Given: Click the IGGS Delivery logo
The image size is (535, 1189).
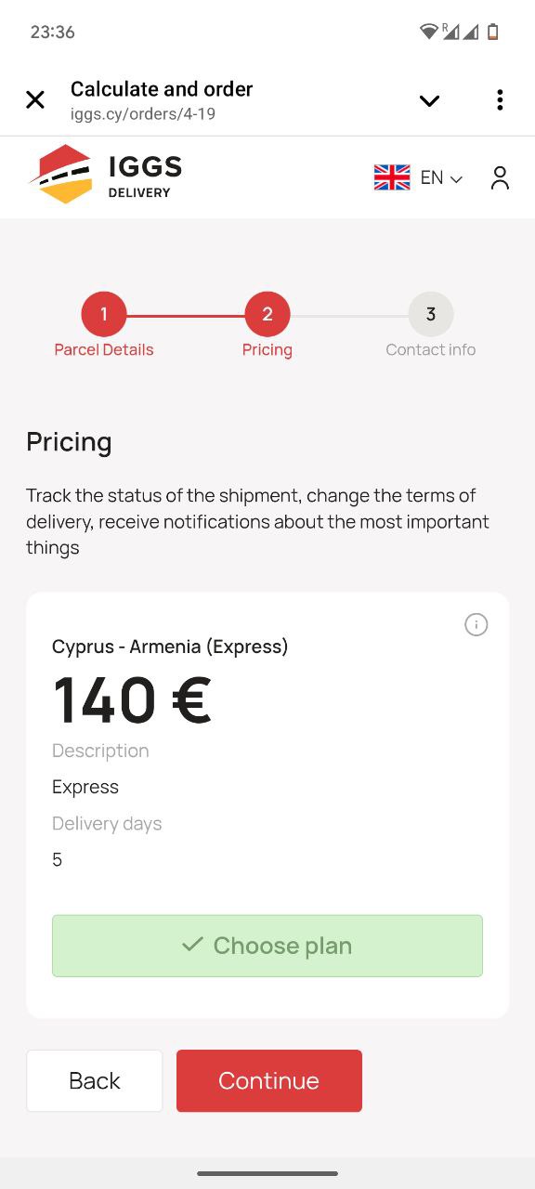Looking at the screenshot, I should 105,175.
